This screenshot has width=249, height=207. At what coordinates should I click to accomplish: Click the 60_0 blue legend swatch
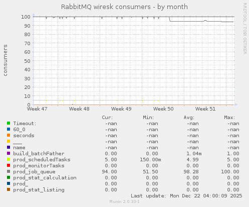pos(9,129)
